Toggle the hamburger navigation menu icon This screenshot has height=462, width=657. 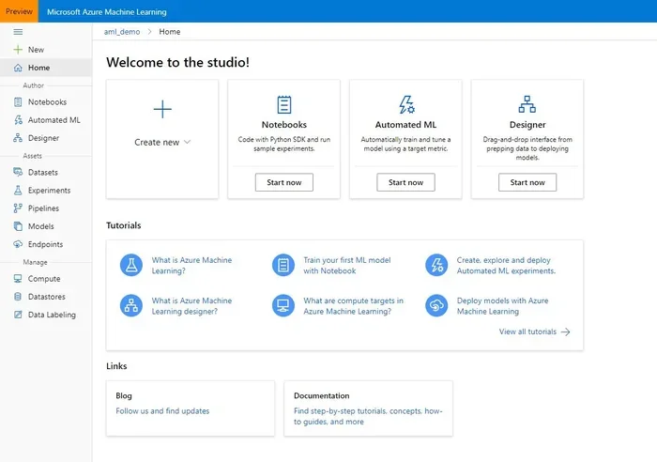pos(18,32)
